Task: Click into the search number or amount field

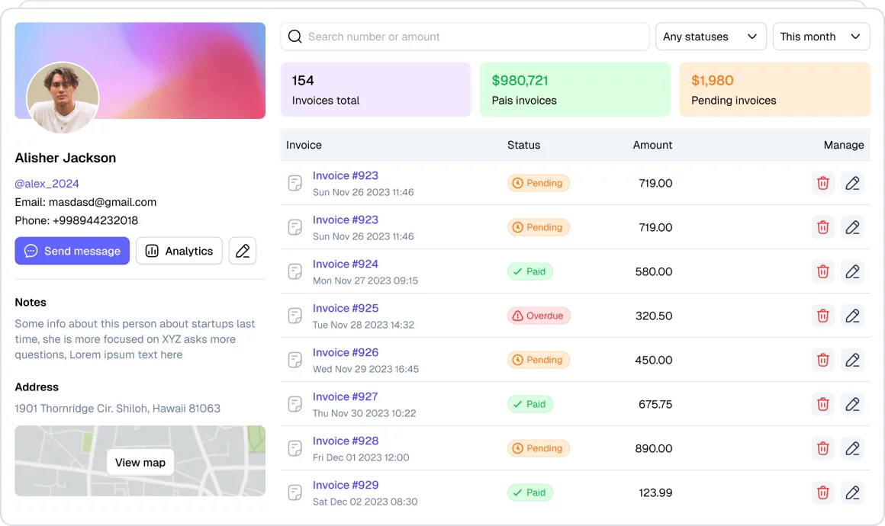Action: tap(473, 37)
